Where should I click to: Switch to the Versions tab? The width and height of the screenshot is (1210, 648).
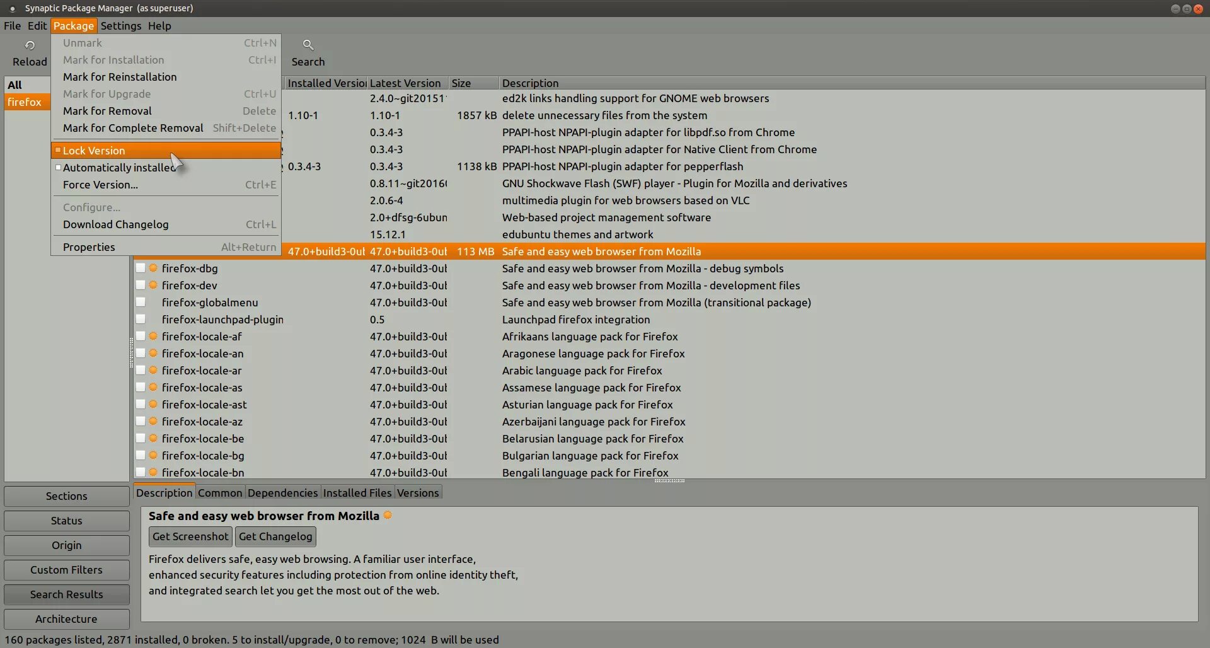[x=418, y=493]
